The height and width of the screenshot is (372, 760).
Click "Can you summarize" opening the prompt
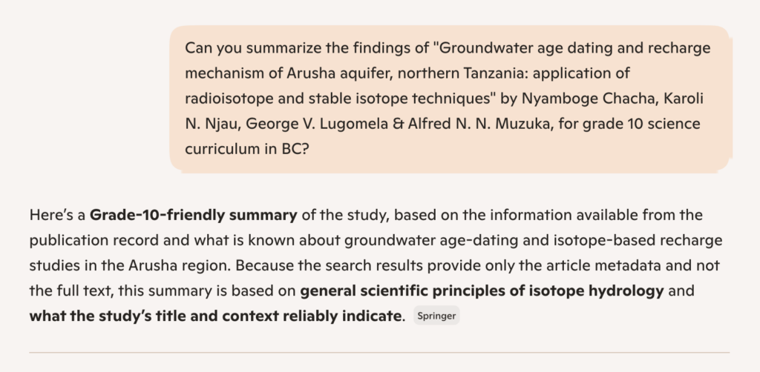(x=240, y=48)
